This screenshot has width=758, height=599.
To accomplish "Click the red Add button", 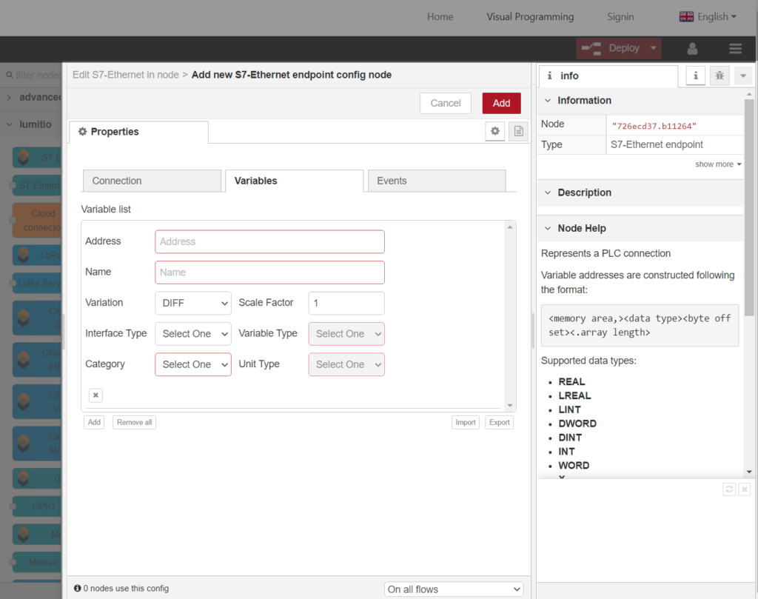I will tap(501, 103).
